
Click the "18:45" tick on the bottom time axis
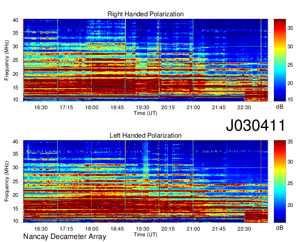point(117,229)
